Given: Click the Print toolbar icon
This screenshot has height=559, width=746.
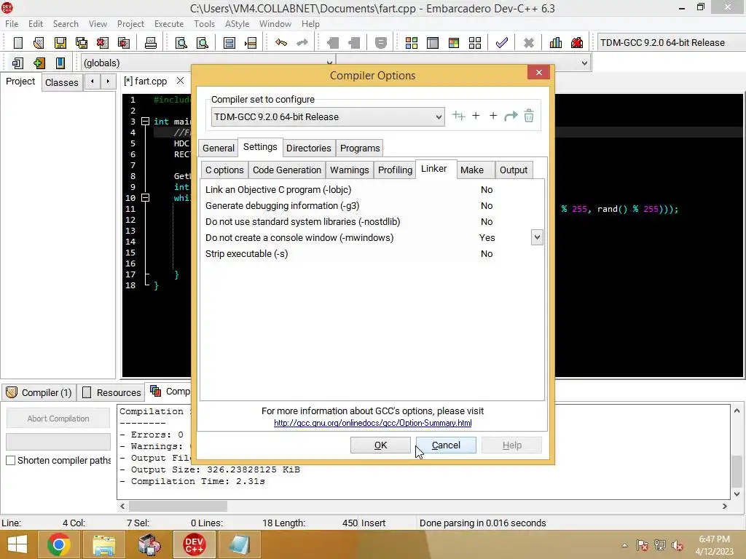Looking at the screenshot, I should (x=151, y=43).
